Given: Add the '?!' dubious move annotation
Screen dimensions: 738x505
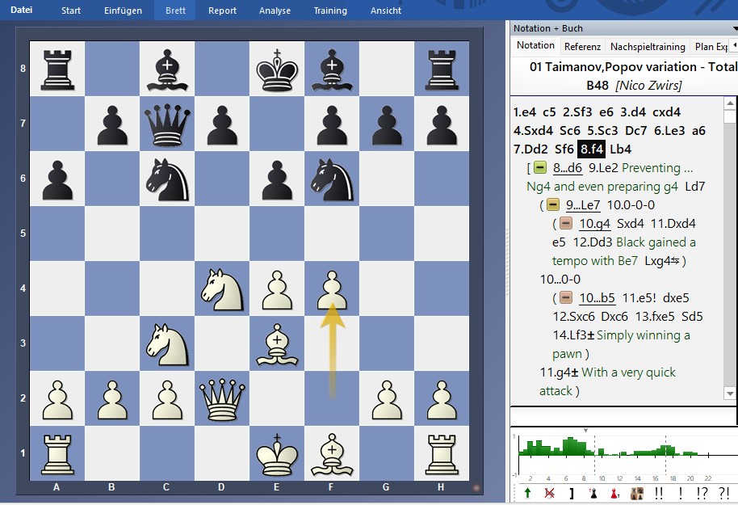Looking at the screenshot, I should tap(723, 493).
